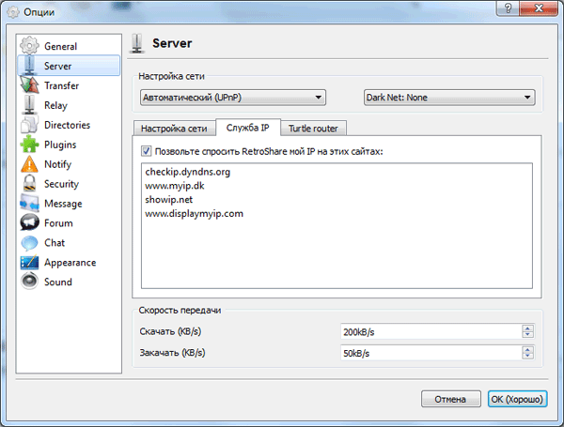Viewport: 564px width, 427px height.
Task: Close the Опции dialog window
Action: pyautogui.click(x=539, y=8)
